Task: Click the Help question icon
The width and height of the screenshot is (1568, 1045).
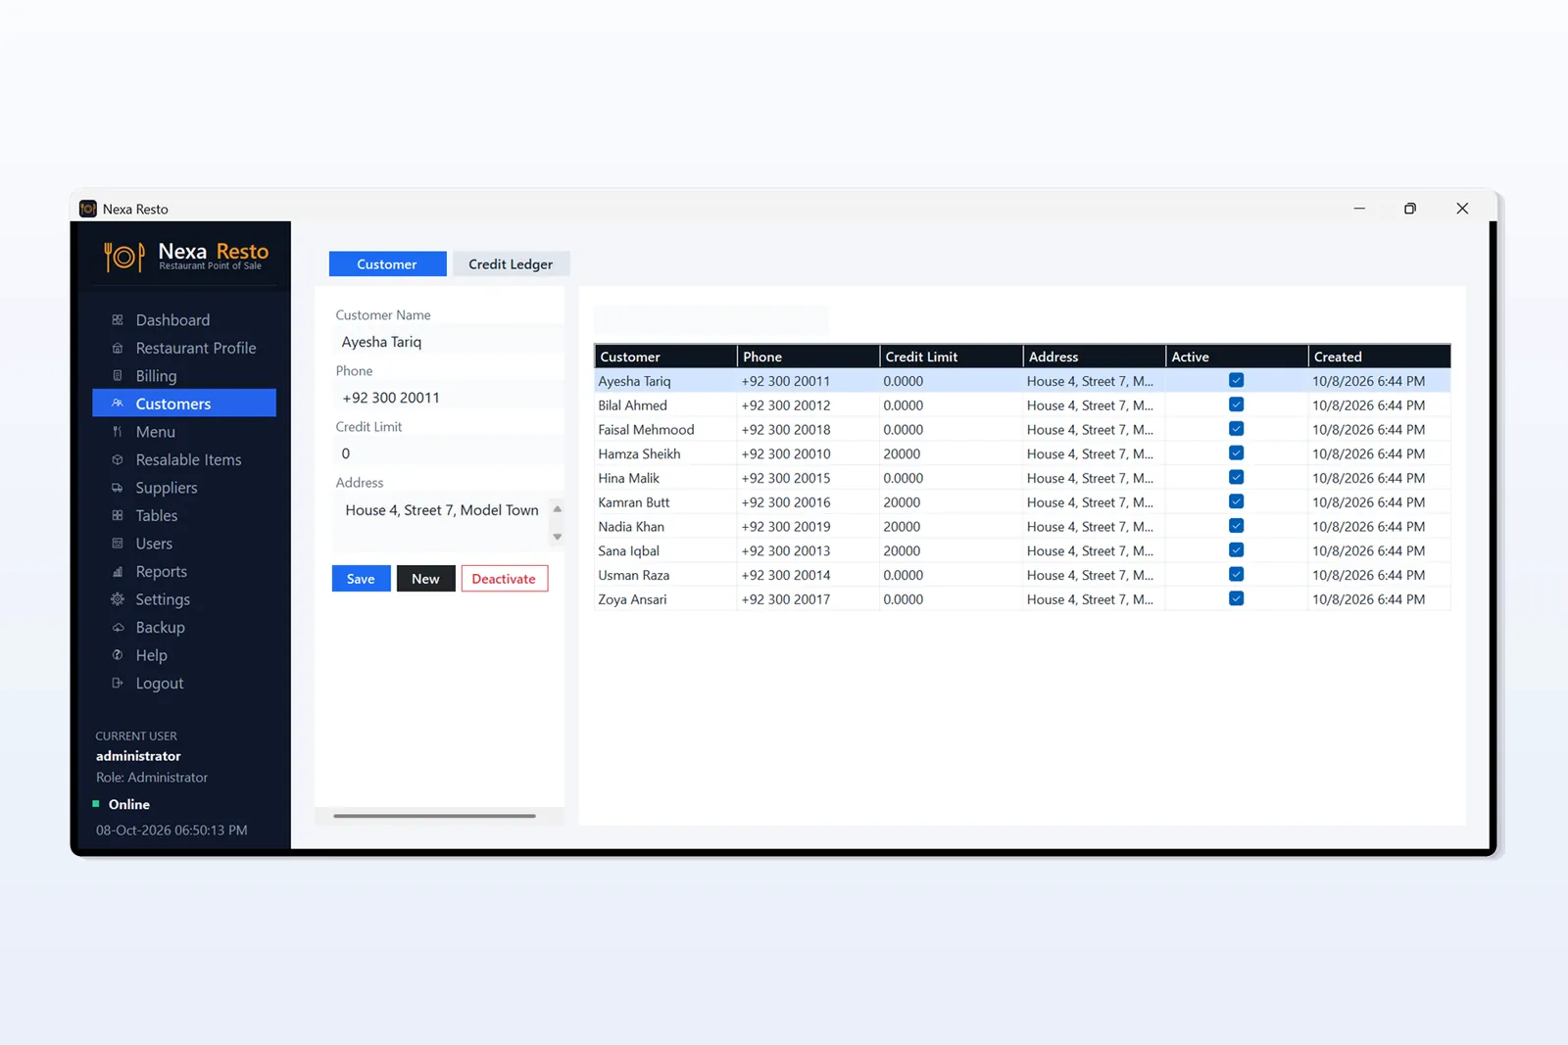Action: (118, 655)
